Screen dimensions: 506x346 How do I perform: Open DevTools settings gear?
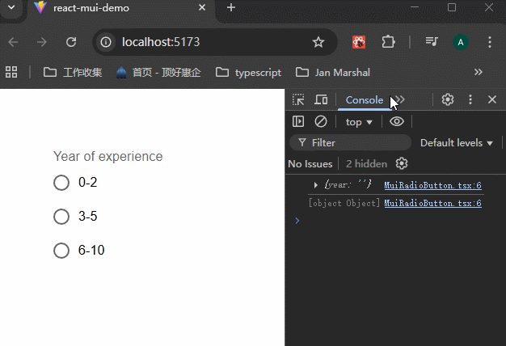[x=448, y=99]
